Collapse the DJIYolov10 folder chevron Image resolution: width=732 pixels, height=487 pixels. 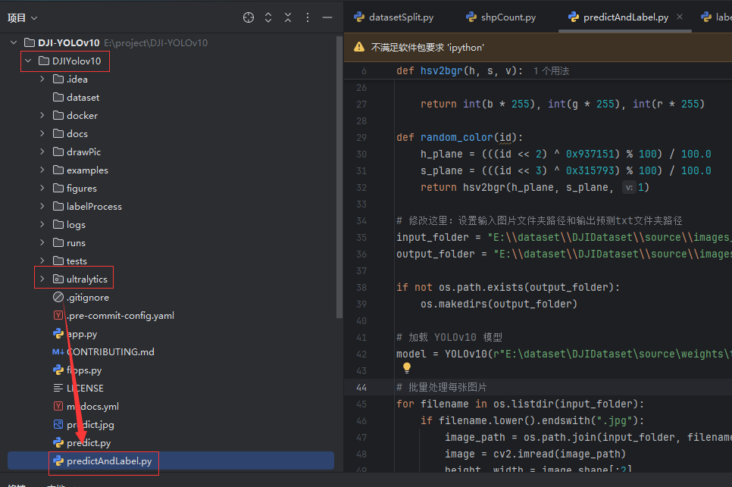click(x=28, y=61)
